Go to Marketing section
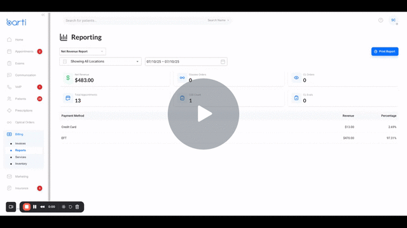Viewport: 407px width, 228px height. pos(22,177)
